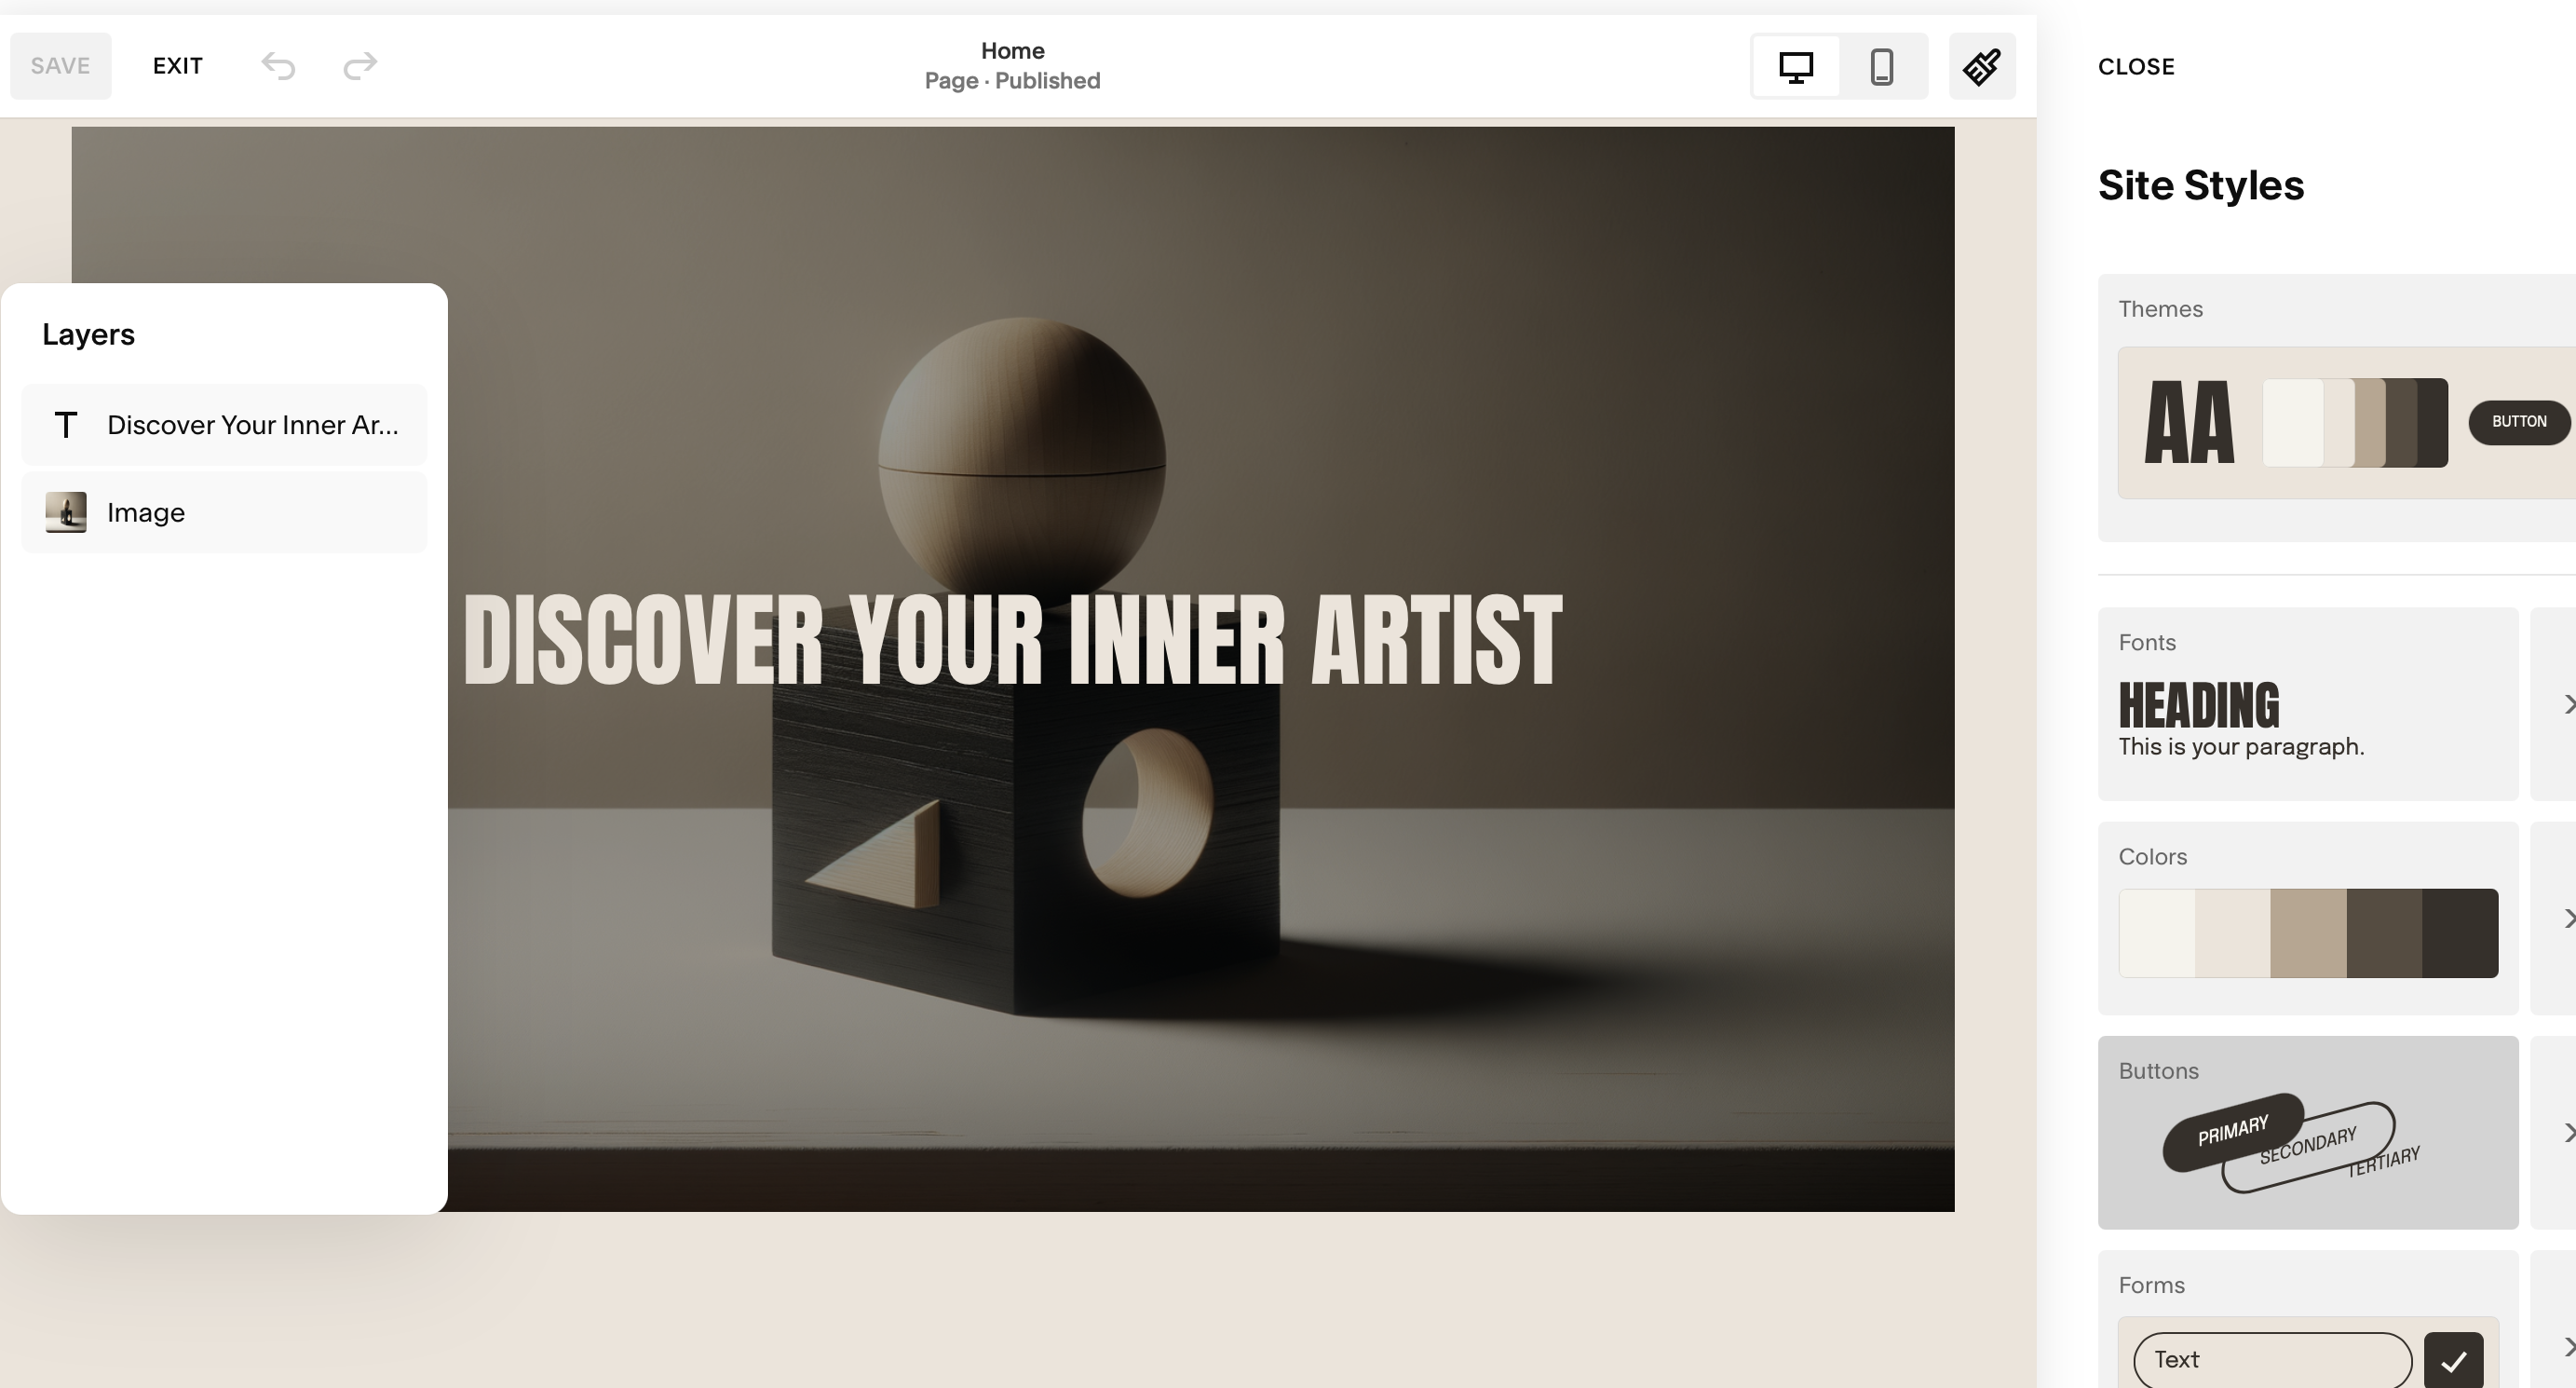Click the undo arrow
The width and height of the screenshot is (2576, 1388).
tap(278, 66)
